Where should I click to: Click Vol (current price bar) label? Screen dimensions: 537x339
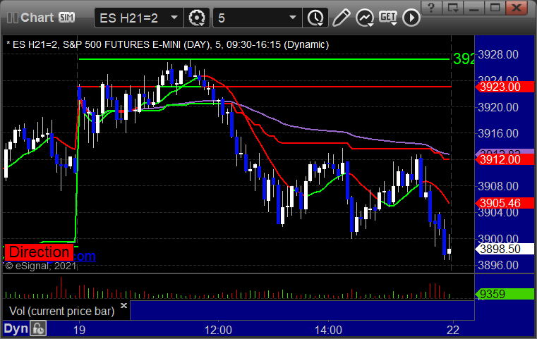click(61, 311)
